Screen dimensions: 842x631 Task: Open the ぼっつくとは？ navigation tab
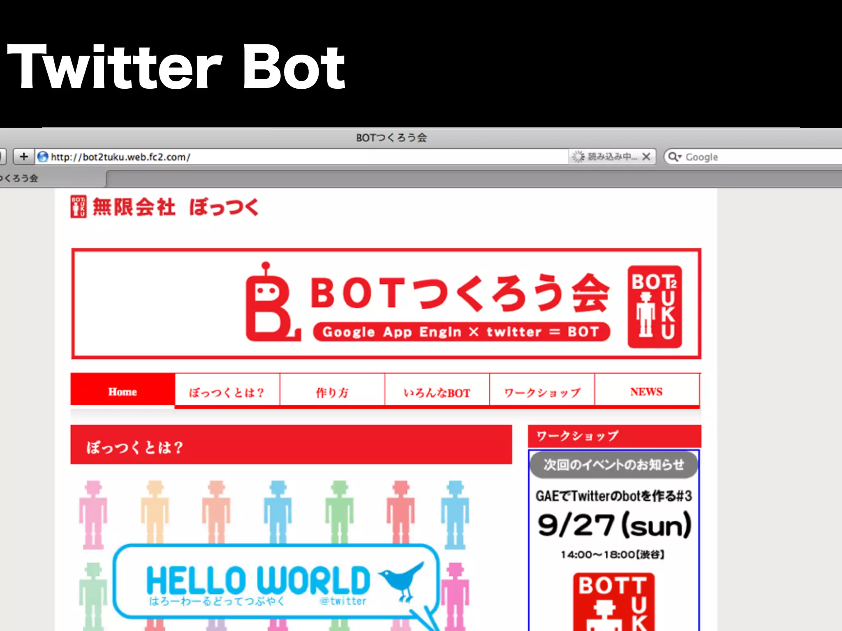click(227, 392)
